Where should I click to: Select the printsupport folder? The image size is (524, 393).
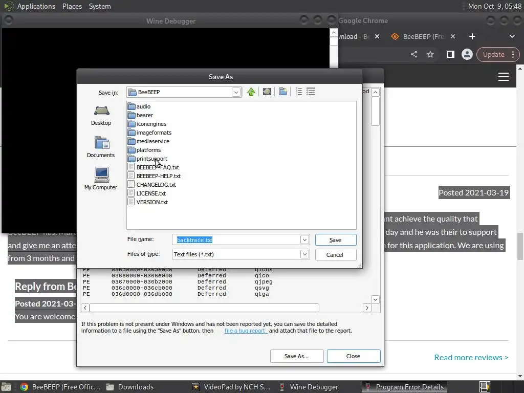tap(148, 159)
